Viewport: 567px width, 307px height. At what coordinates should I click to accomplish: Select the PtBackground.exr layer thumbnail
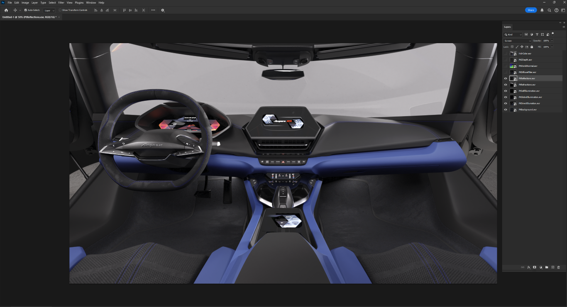coord(513,110)
